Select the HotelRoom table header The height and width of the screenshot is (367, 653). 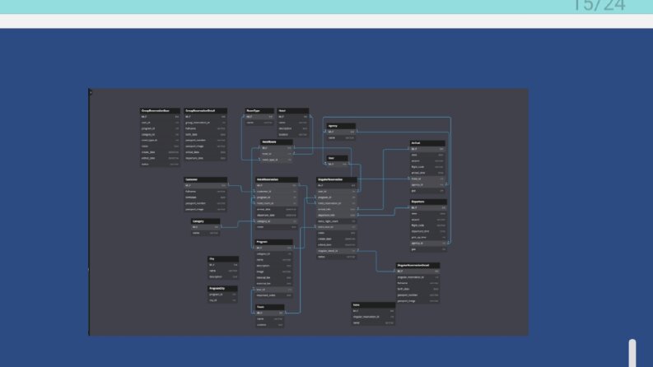pos(277,142)
